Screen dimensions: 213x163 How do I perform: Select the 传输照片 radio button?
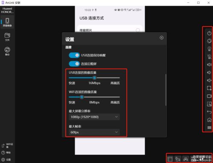pyautogui.click(x=138, y=30)
